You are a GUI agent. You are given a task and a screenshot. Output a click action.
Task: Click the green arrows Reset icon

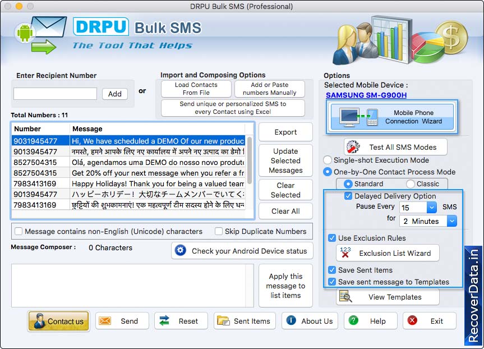pos(164,320)
